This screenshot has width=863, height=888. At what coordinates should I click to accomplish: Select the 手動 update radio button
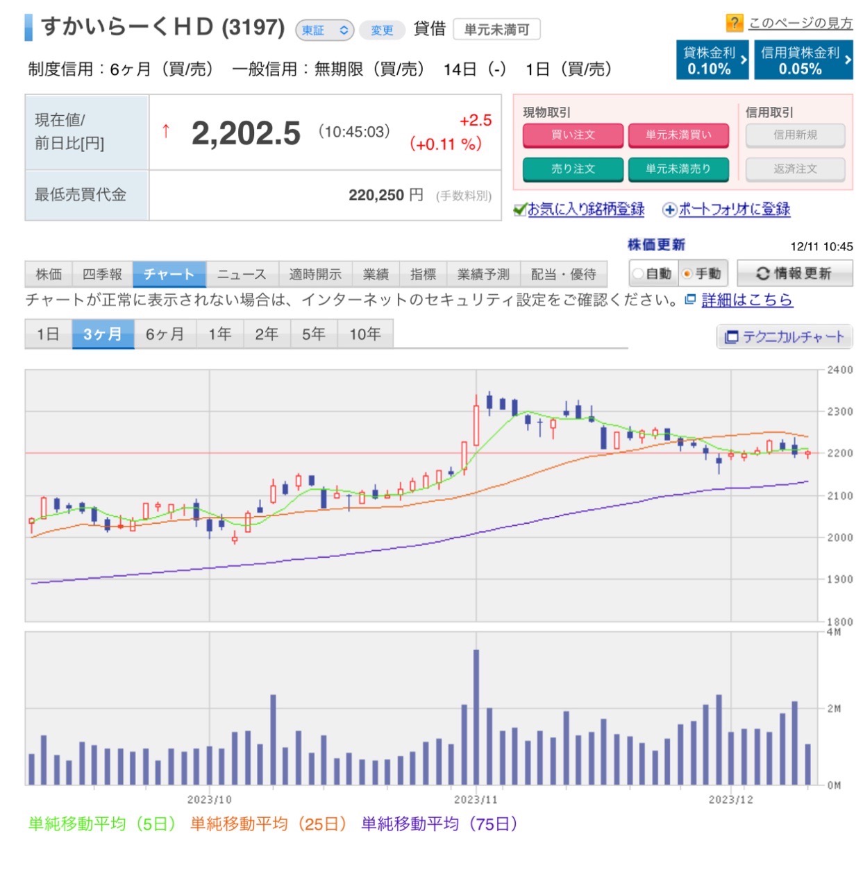(687, 273)
